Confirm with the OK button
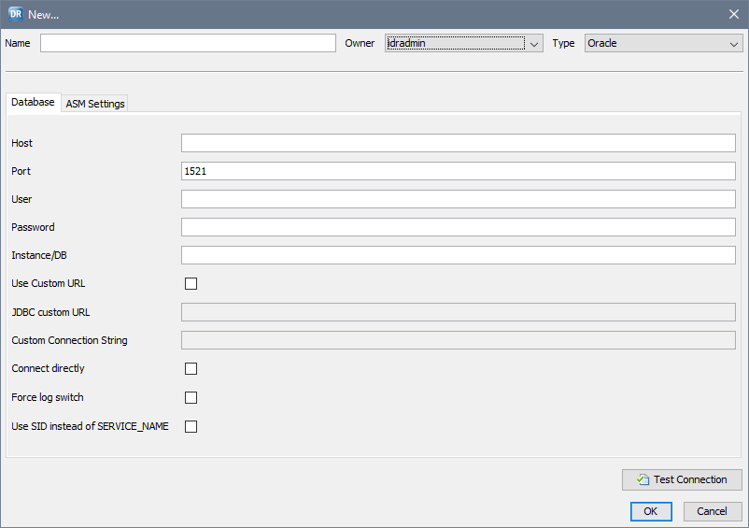Viewport: 749px width, 528px height. click(x=651, y=511)
